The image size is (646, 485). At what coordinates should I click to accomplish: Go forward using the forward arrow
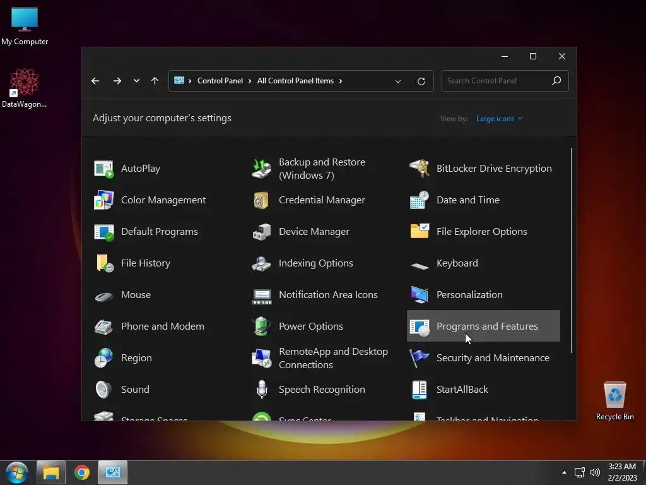click(x=117, y=81)
